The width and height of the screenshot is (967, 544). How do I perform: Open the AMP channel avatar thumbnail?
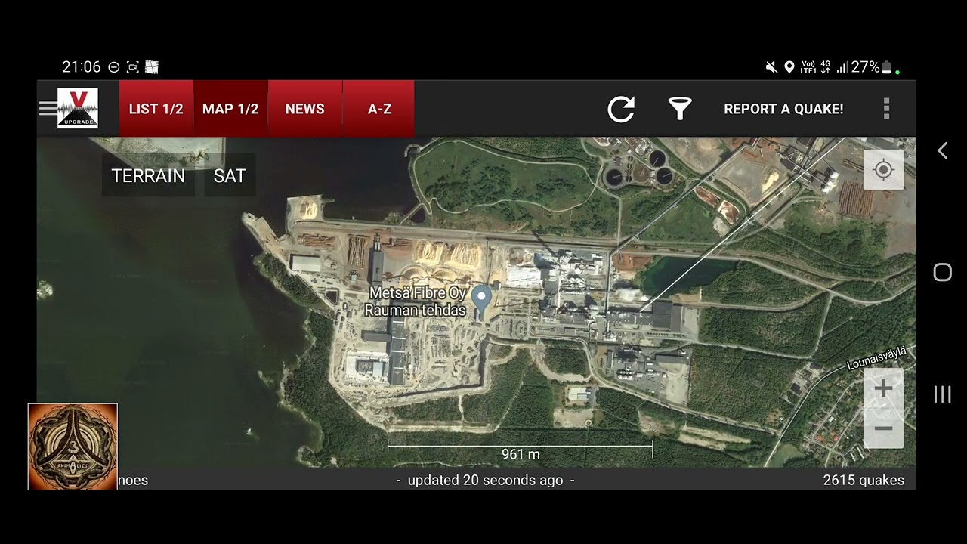[x=73, y=447]
